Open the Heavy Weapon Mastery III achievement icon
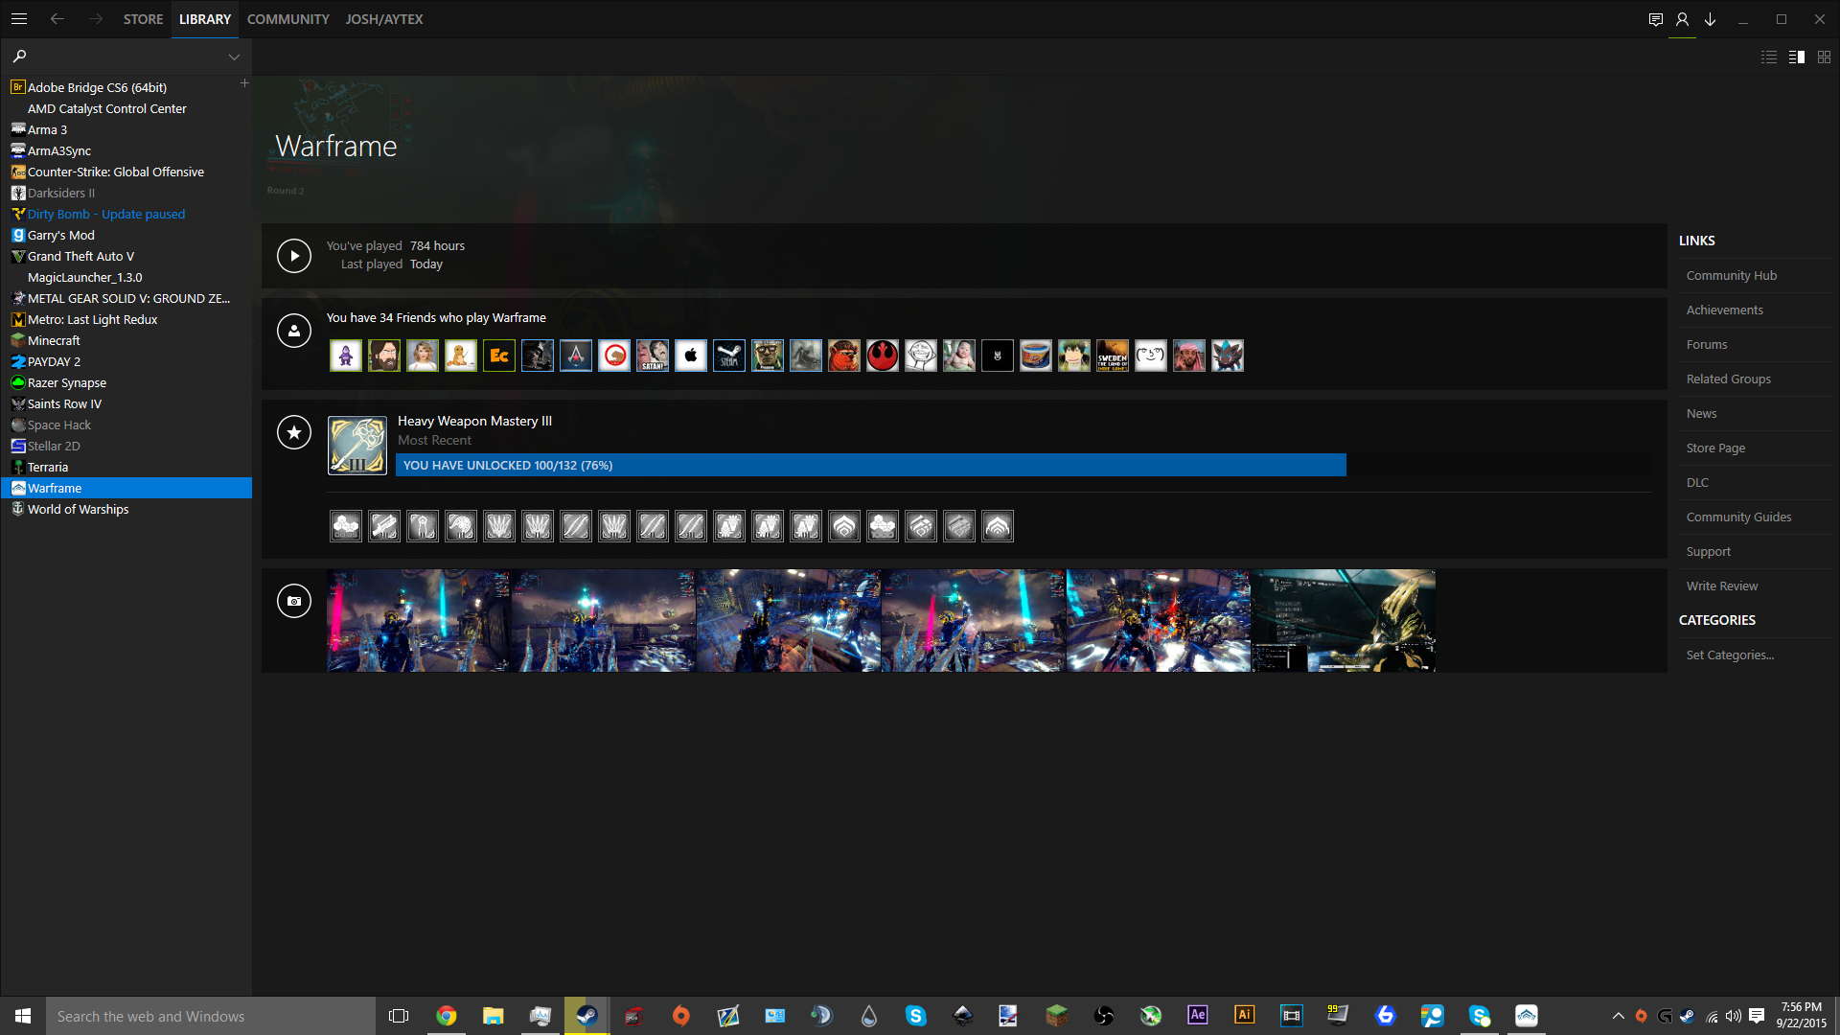 [x=357, y=446]
